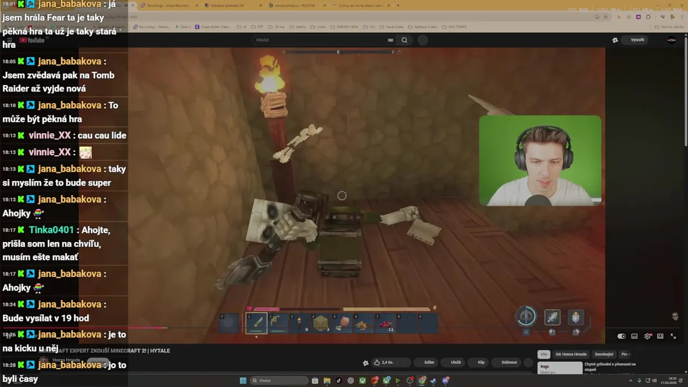The width and height of the screenshot is (688, 387).
Task: Open the on-screen keyboard in search box
Action: point(391,40)
